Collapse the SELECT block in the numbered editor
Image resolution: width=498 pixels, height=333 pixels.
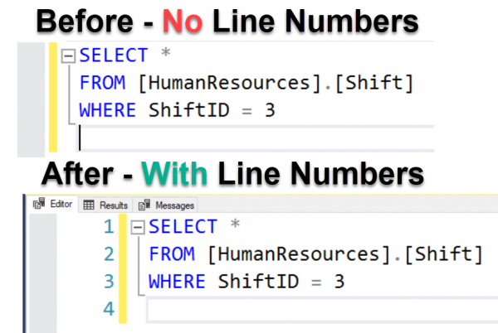pos(138,228)
